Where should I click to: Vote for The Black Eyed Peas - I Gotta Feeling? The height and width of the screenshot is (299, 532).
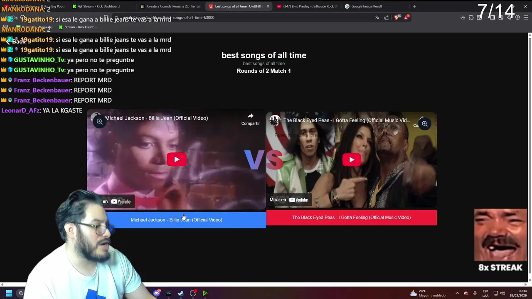tap(352, 218)
